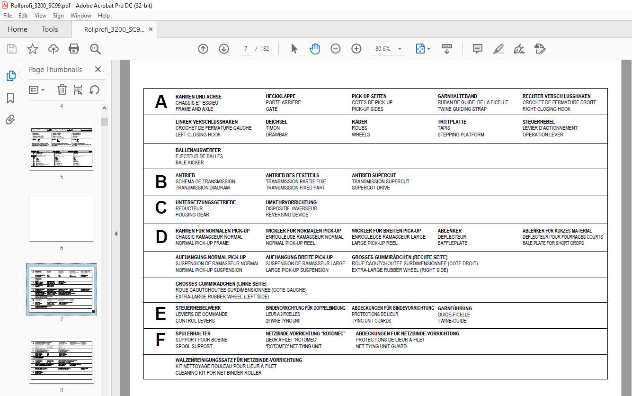This screenshot has height=396, width=632.
Task: Select the page 8 thumbnail
Action: click(x=62, y=360)
